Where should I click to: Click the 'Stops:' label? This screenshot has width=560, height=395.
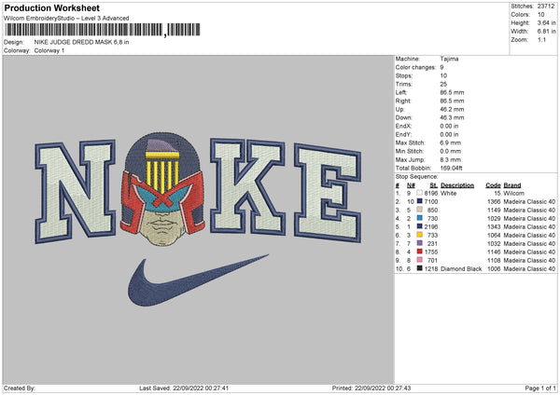[x=404, y=75]
